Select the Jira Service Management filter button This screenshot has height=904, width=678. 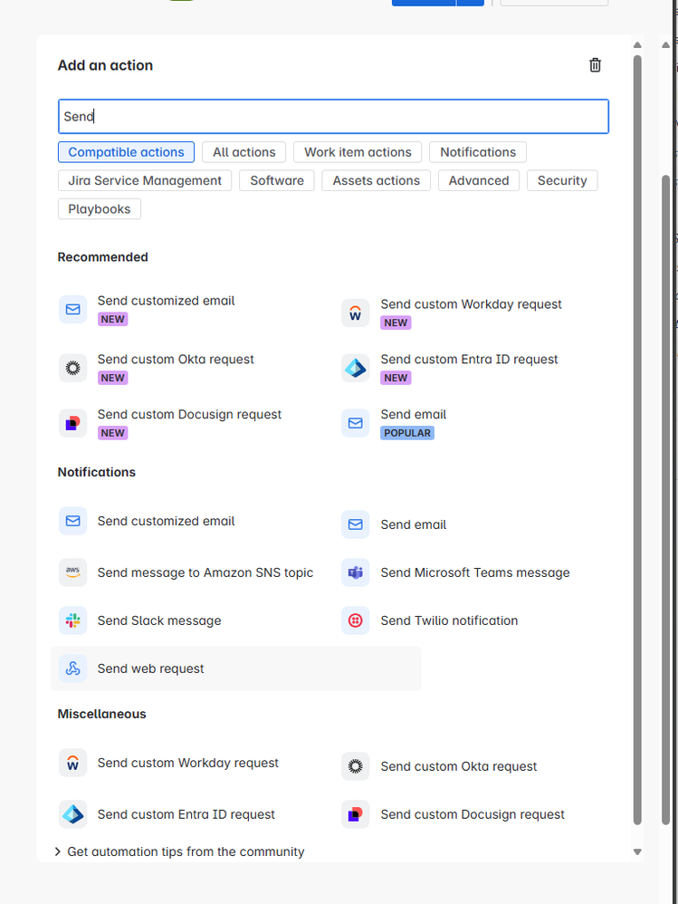143,180
